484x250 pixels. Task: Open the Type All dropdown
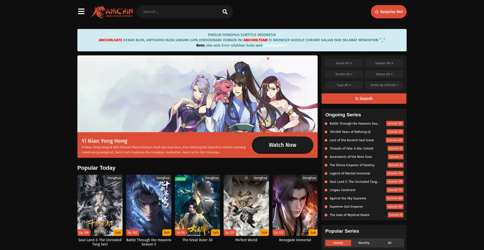344,85
